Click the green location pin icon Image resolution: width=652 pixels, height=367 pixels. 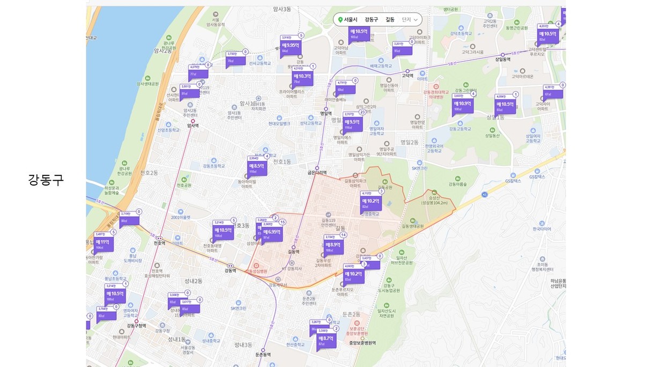coord(340,20)
